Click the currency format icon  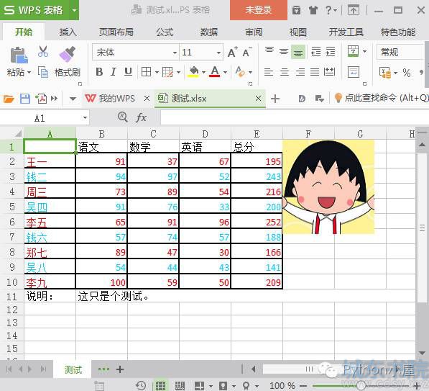click(x=385, y=73)
